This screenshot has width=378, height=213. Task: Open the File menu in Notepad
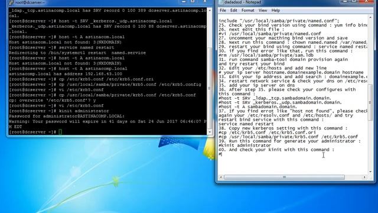tap(223, 11)
